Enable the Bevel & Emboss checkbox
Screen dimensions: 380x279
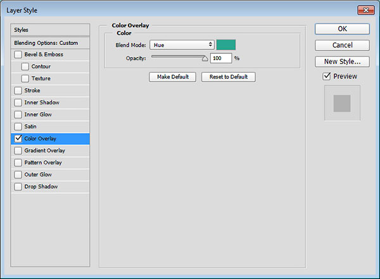18,54
